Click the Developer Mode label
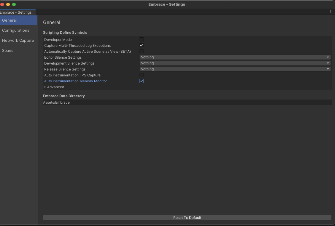335x226 pixels. (58, 40)
